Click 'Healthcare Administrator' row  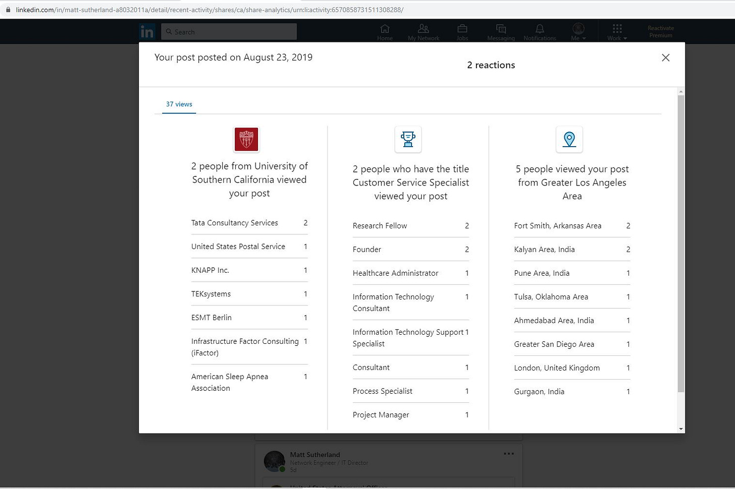pyautogui.click(x=411, y=273)
